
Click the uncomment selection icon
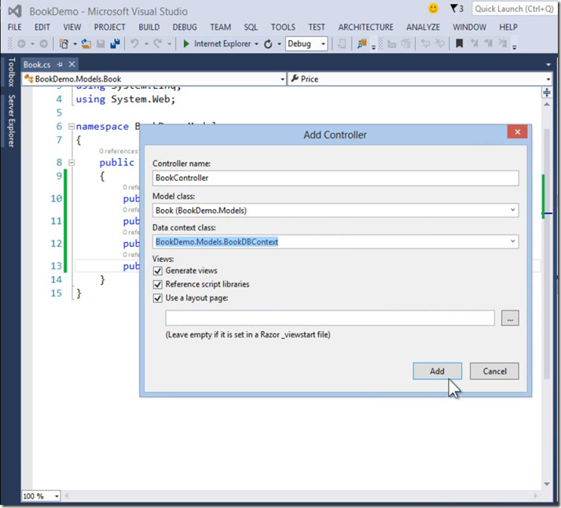440,44
